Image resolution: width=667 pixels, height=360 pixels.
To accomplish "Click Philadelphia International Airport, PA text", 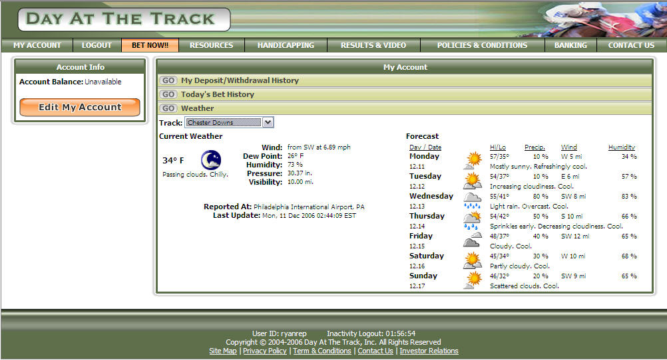I will [x=309, y=207].
